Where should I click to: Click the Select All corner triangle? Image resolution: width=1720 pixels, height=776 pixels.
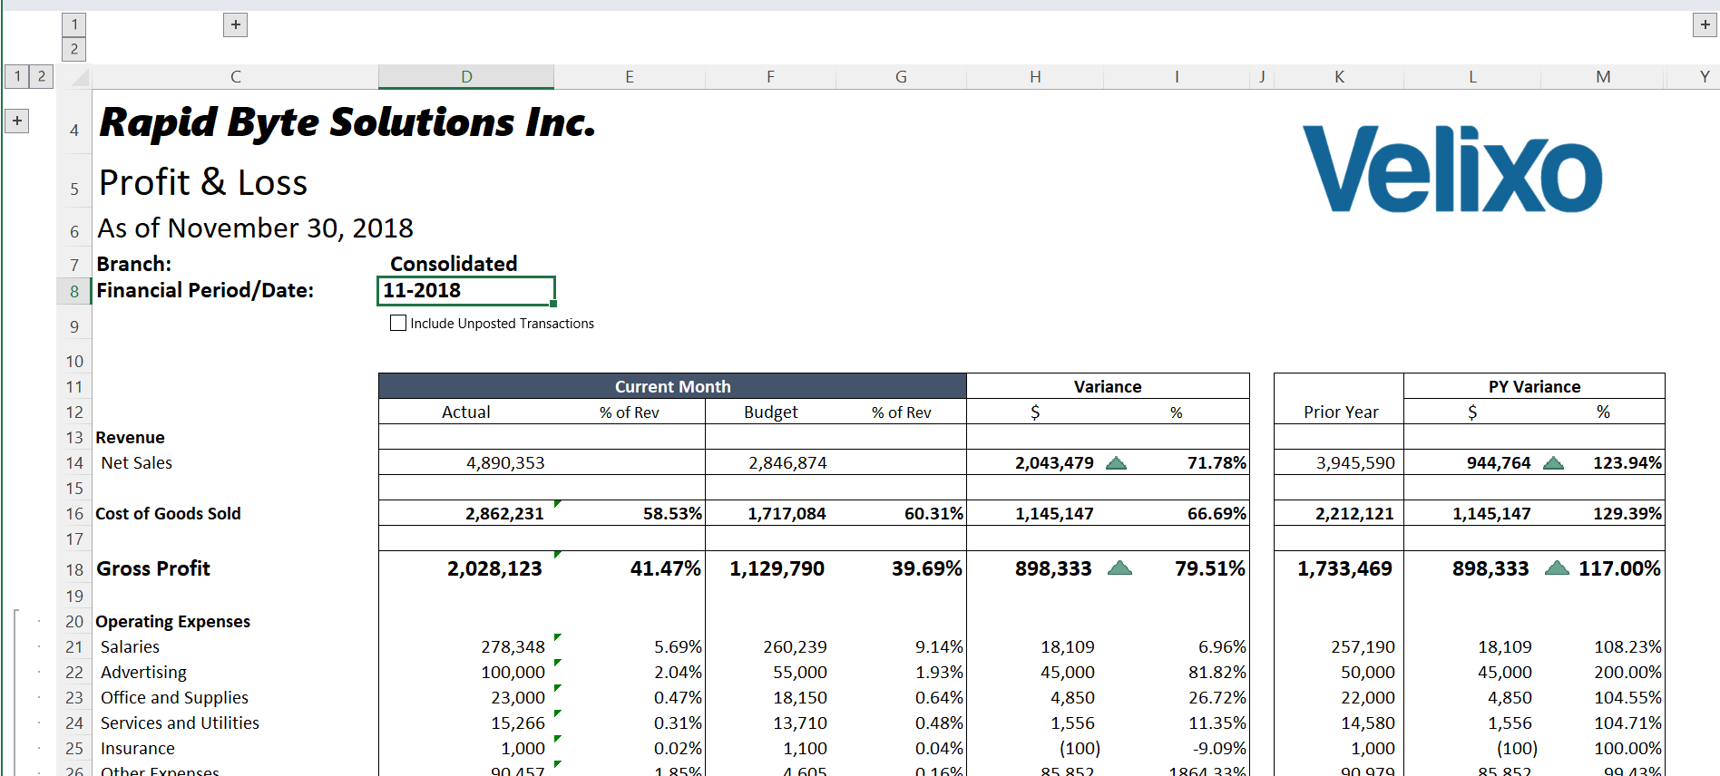[x=80, y=77]
